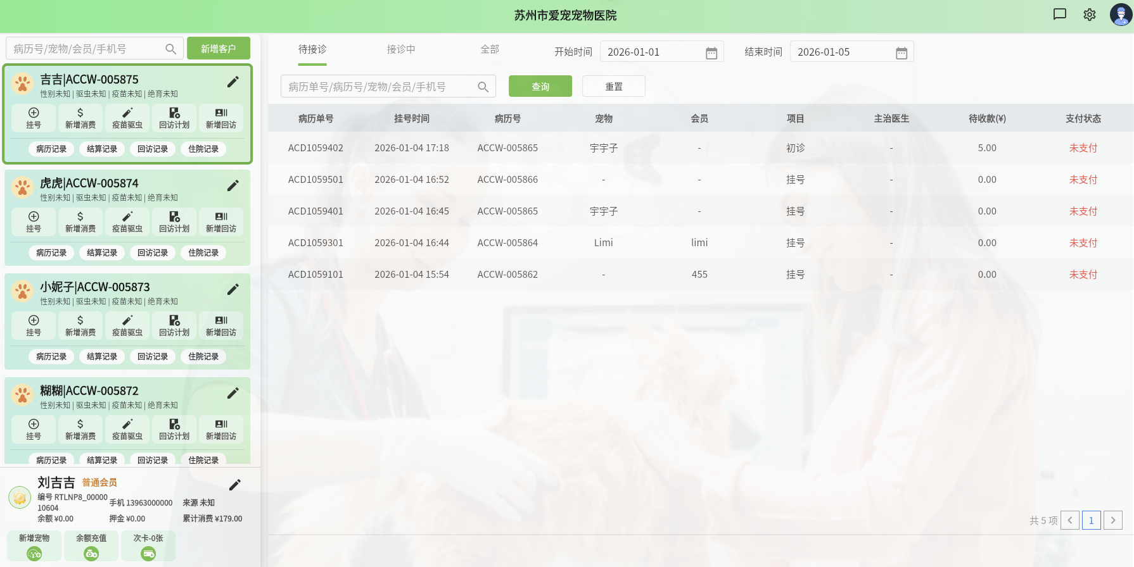Screen dimensions: 1134x567
Task: Go to previous page arrow
Action: [1070, 520]
